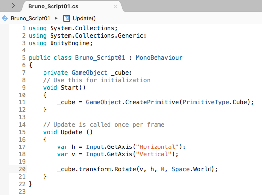
Task: Click the "Vertical" string literal
Action: click(x=154, y=154)
